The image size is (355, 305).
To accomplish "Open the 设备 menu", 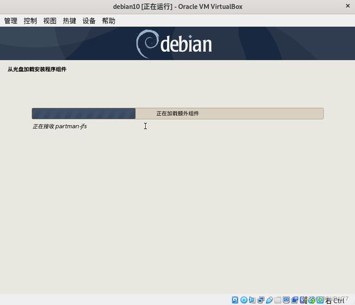I will [89, 21].
